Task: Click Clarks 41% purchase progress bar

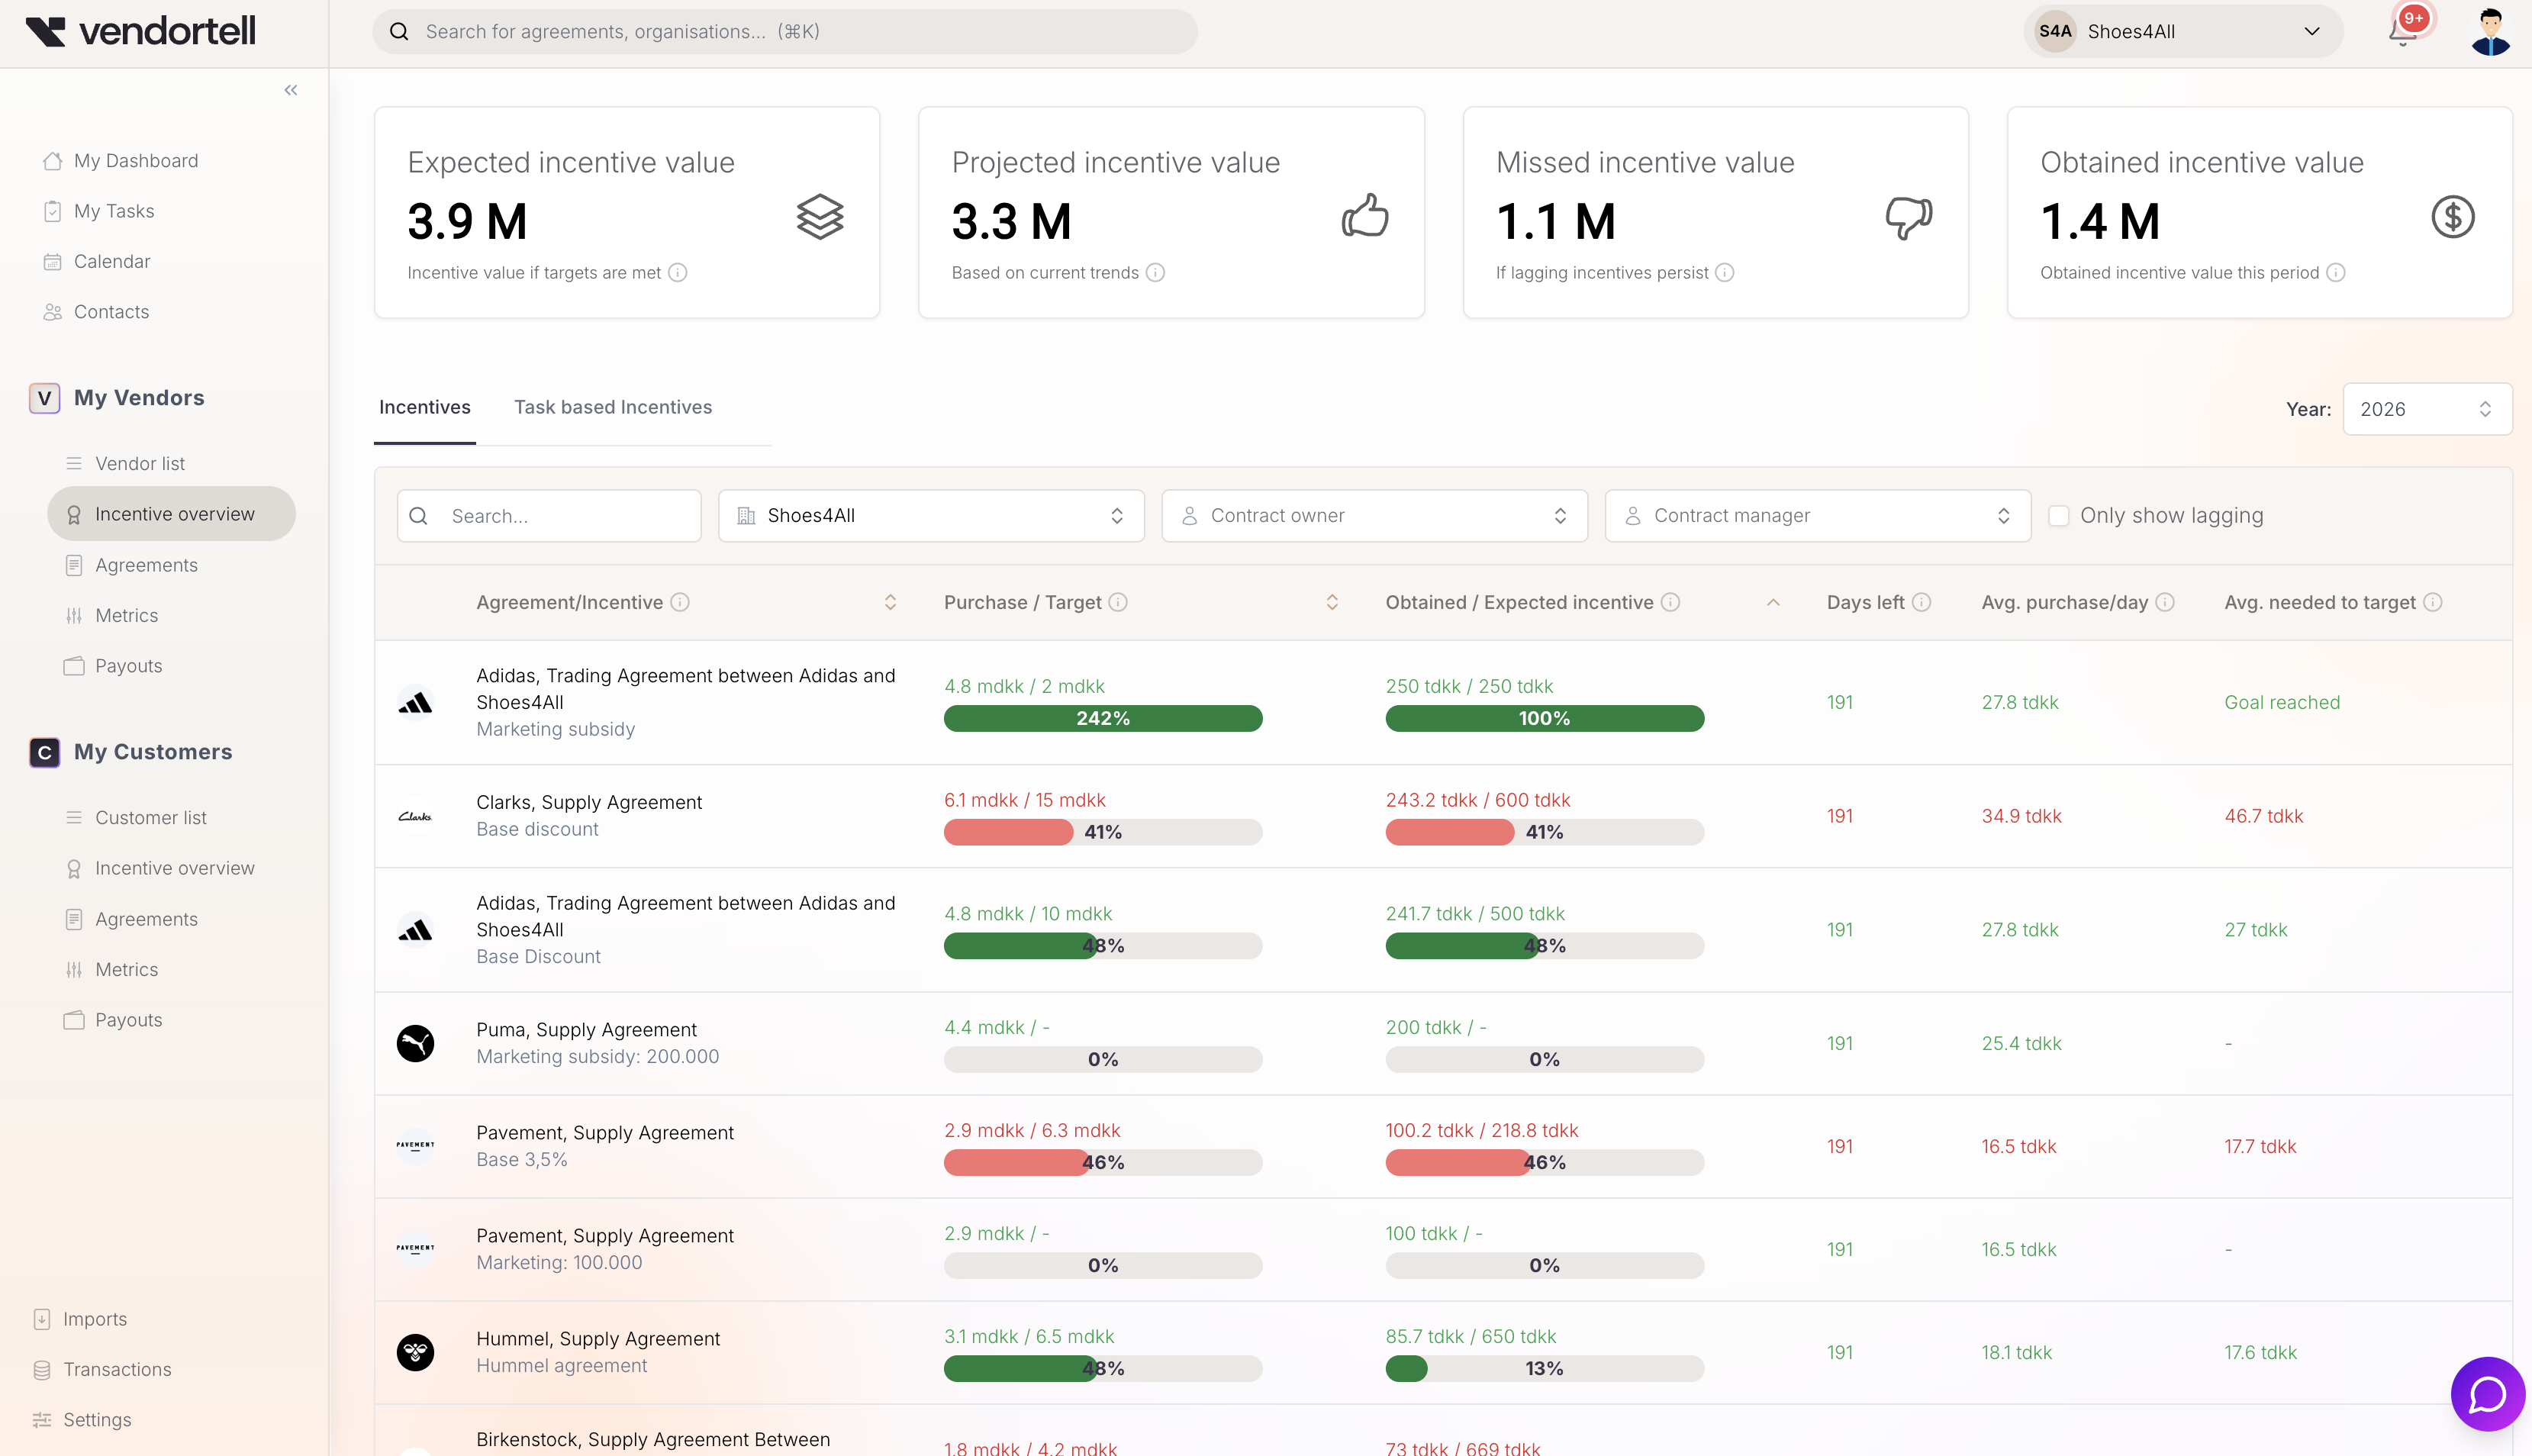Action: pyautogui.click(x=1103, y=832)
